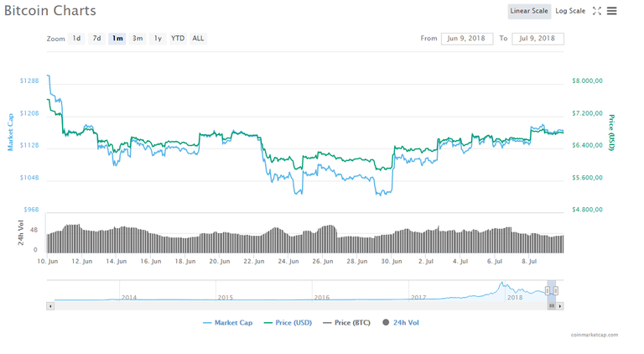Set zoom to 1y
Viewport: 644px width, 354px height.
(158, 39)
